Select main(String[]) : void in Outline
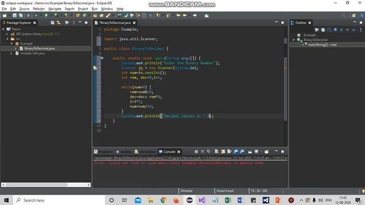Screen dimensions: 365x205 (x=322, y=44)
